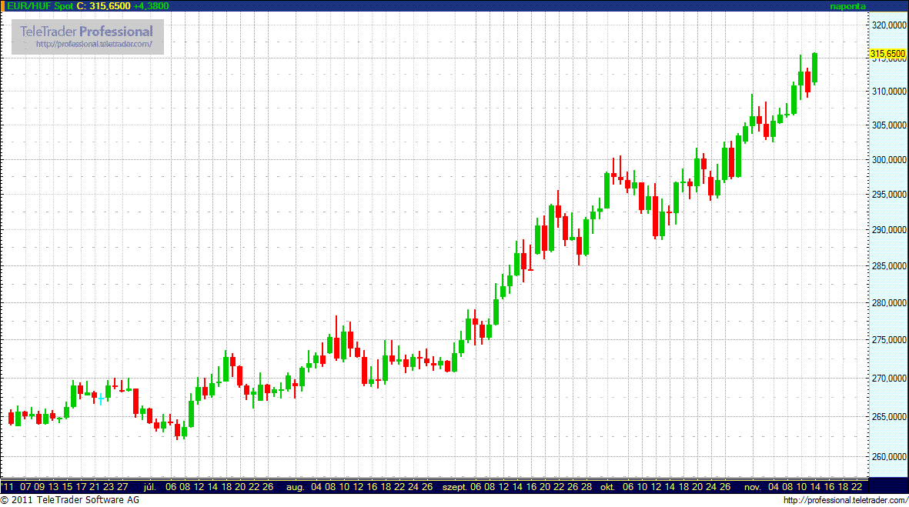Select the last green candle near 315
Screen dimensions: 909x507
pos(814,68)
